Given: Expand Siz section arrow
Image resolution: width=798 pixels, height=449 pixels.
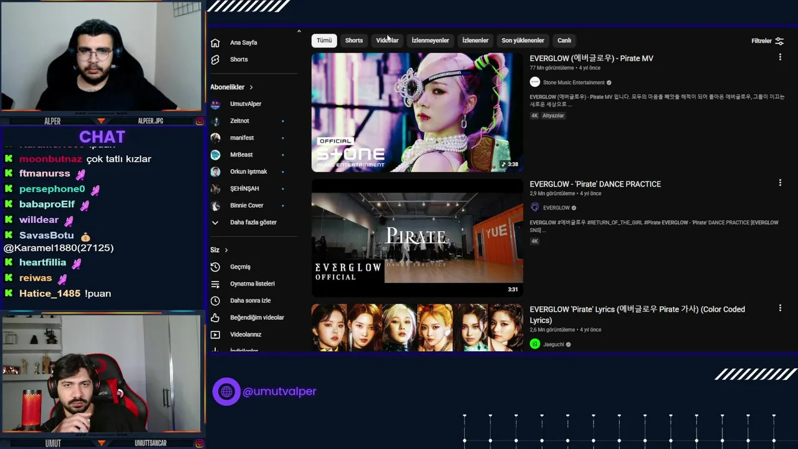Looking at the screenshot, I should click(x=226, y=250).
